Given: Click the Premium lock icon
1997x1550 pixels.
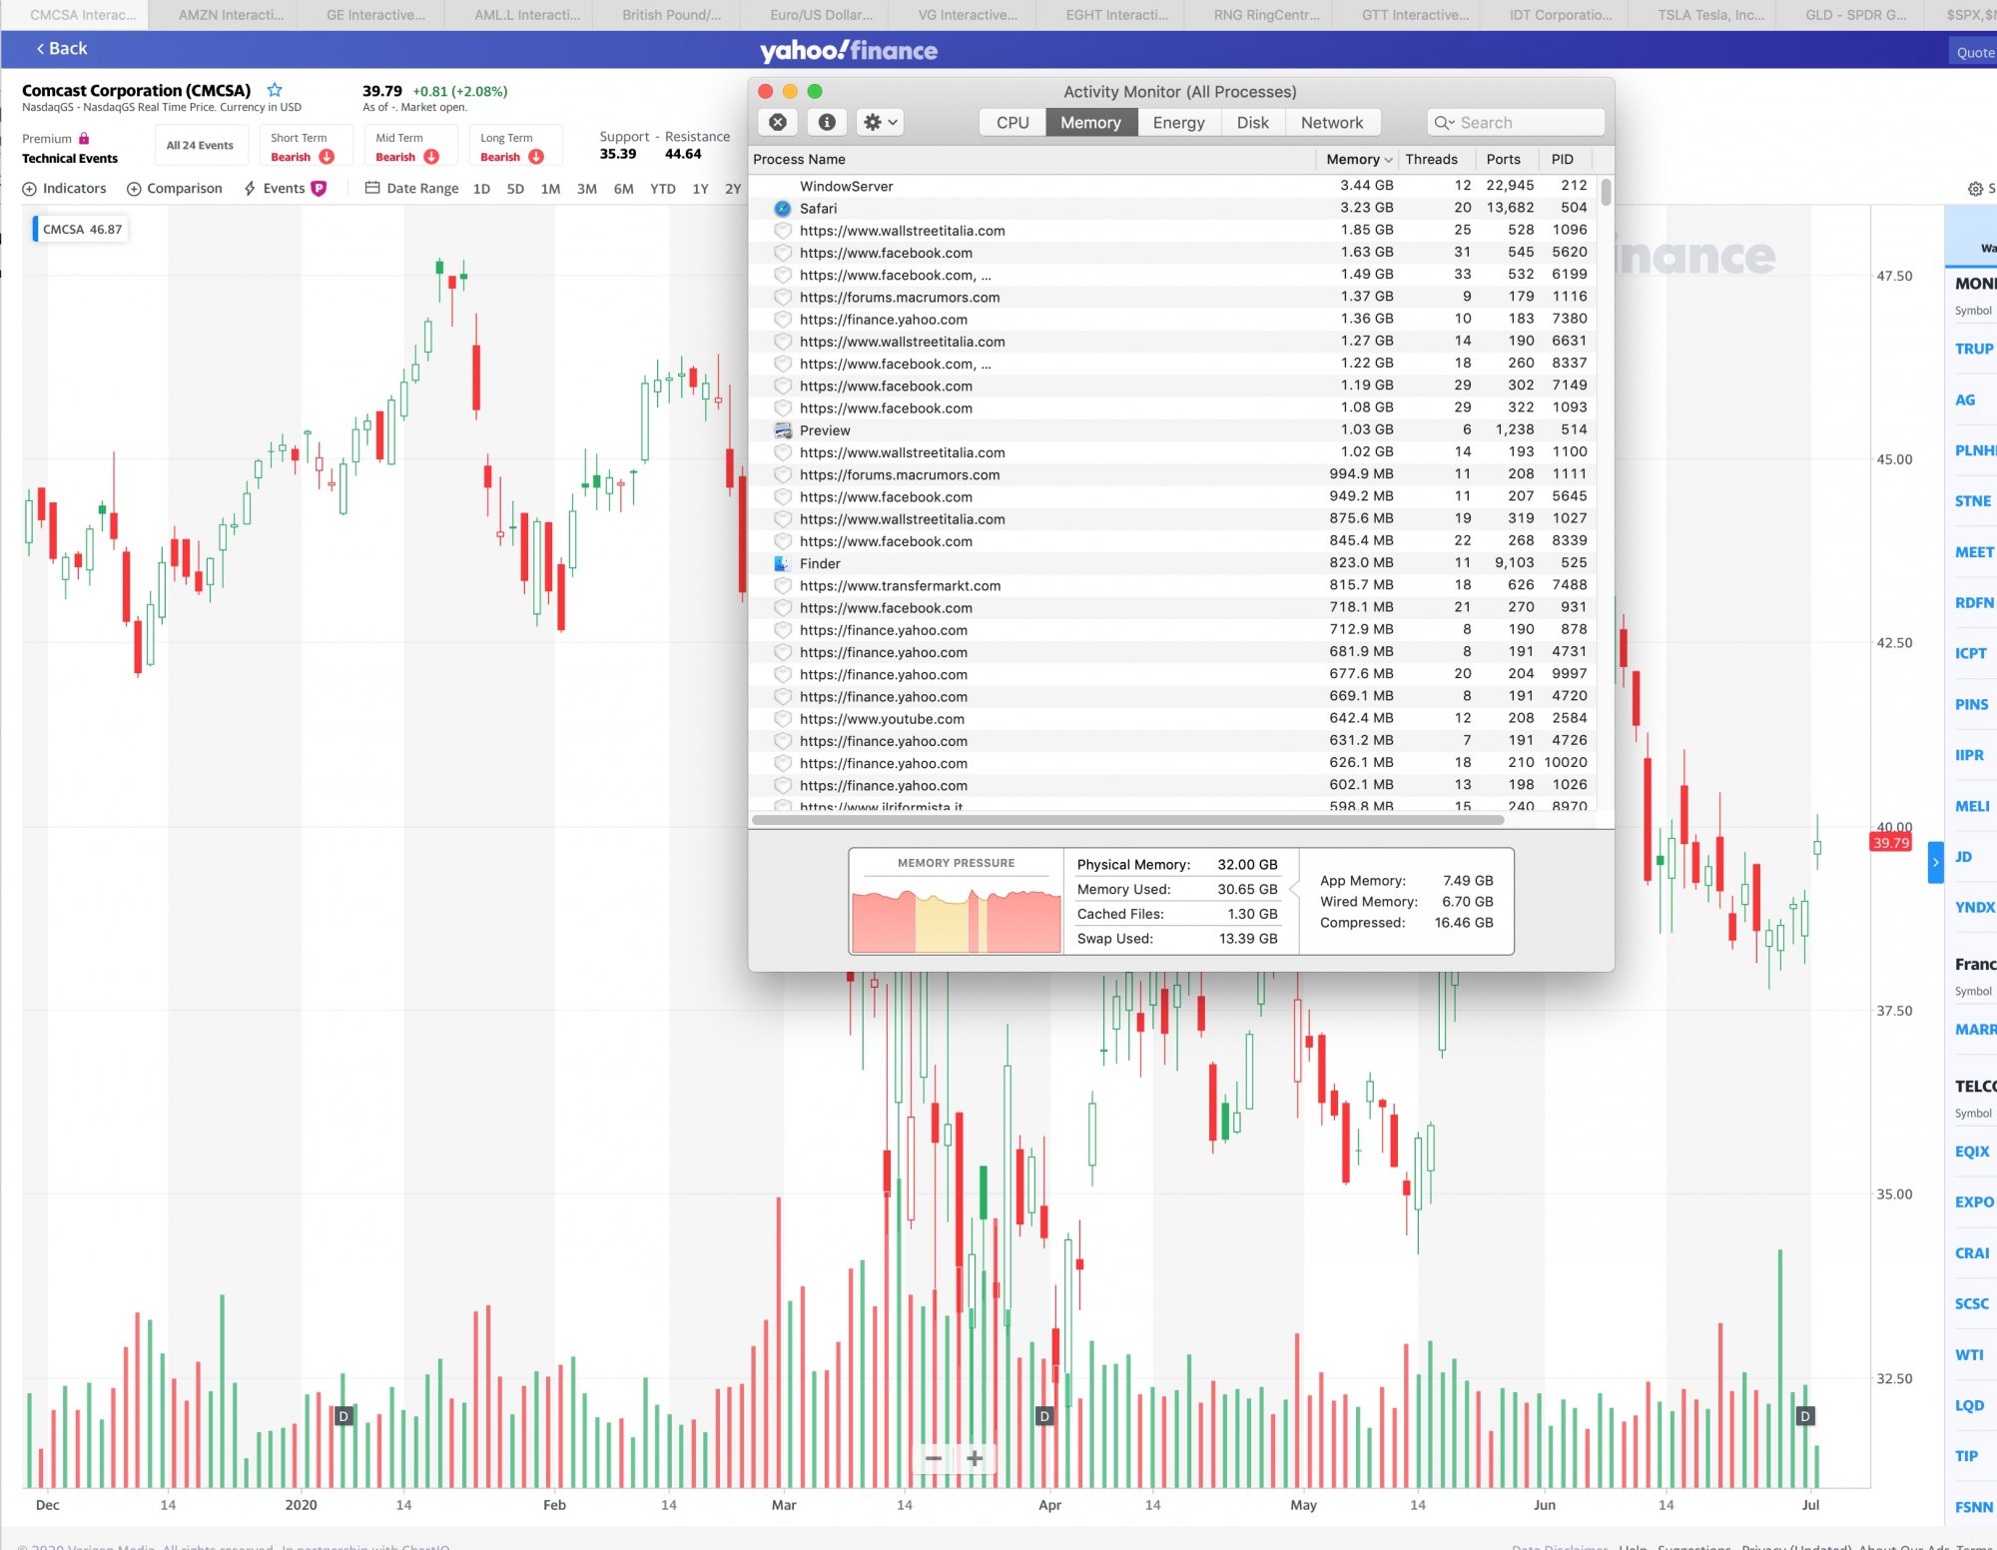Looking at the screenshot, I should coord(84,138).
